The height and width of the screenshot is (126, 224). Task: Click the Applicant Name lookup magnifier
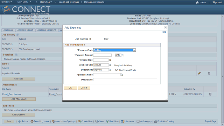tap(122, 75)
